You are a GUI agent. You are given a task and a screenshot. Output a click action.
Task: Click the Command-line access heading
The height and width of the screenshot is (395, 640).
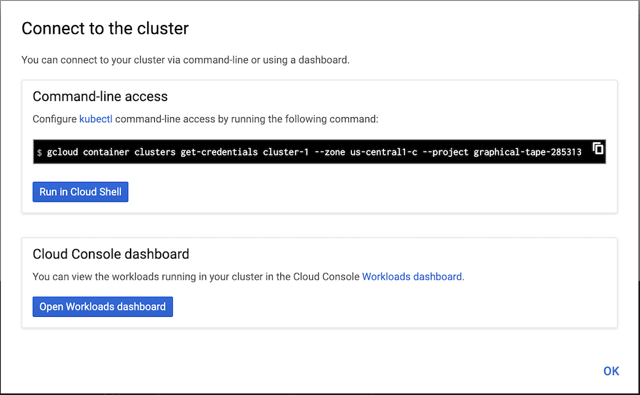coord(100,97)
